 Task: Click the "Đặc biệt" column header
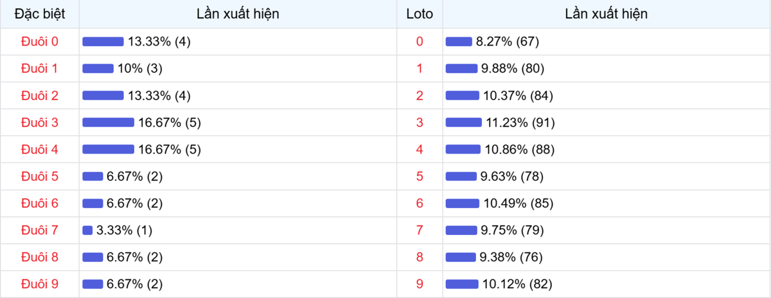40,13
